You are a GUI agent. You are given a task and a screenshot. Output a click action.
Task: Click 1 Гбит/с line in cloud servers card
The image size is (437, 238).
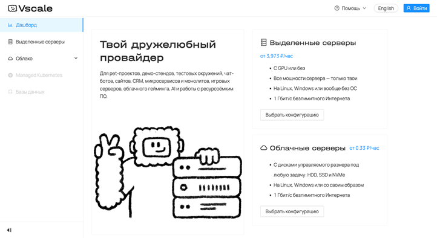tap(312, 195)
